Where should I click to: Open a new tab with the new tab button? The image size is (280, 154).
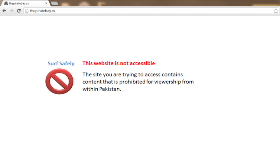point(55,3)
